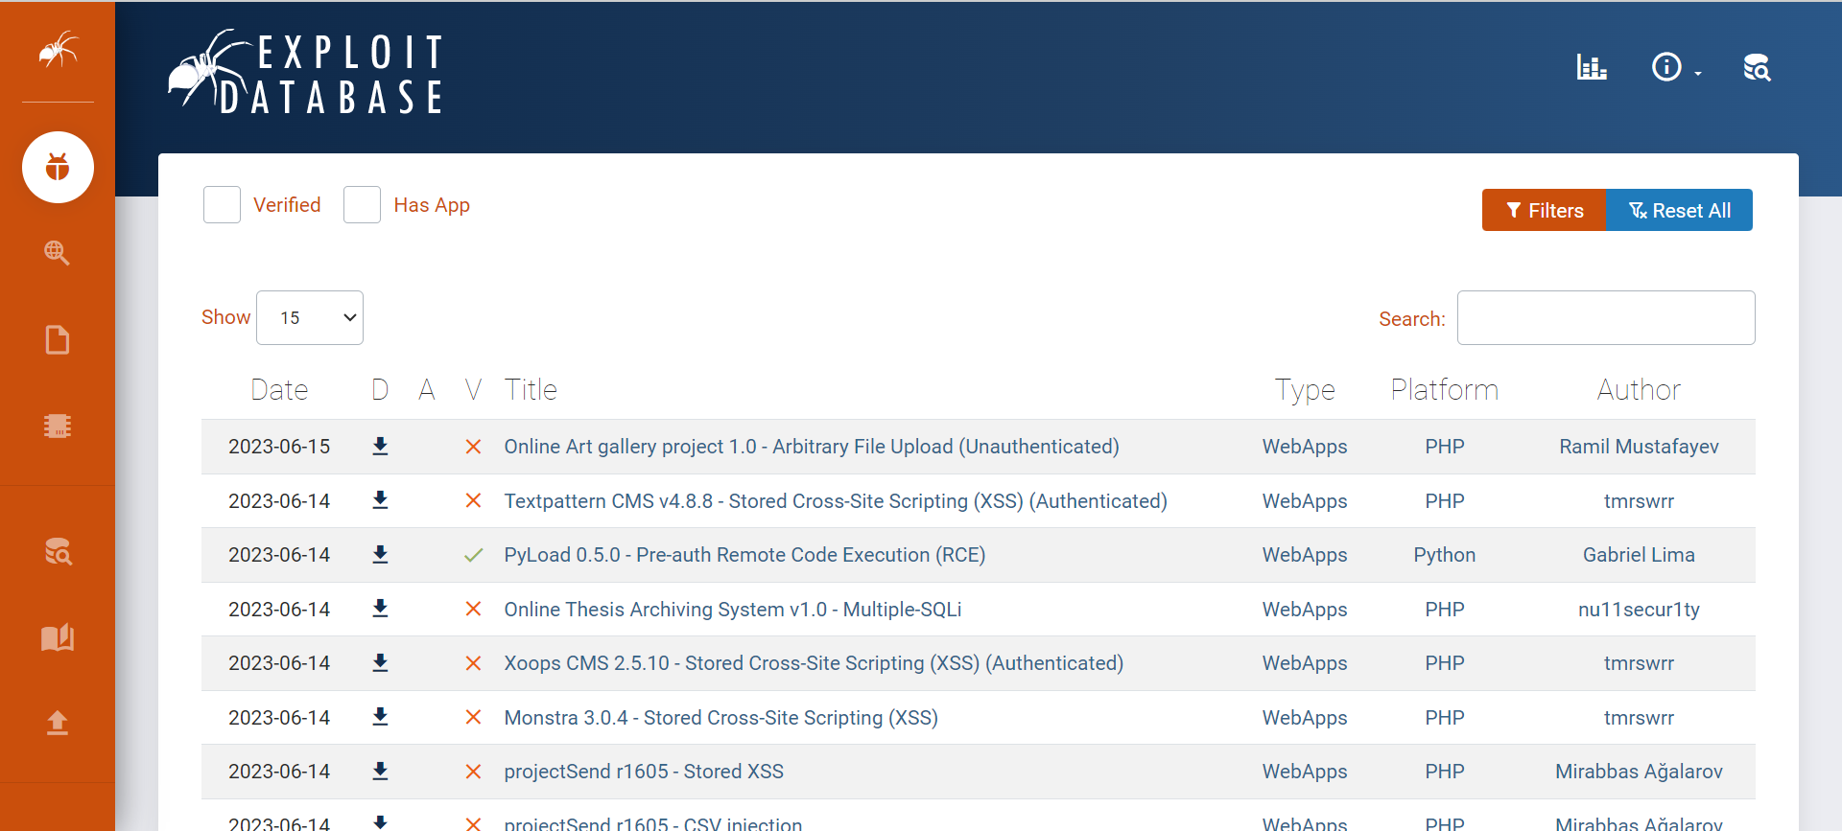This screenshot has height=831, width=1842.
Task: Click unverified X for Monstra 3.0.4 row
Action: [x=473, y=717]
